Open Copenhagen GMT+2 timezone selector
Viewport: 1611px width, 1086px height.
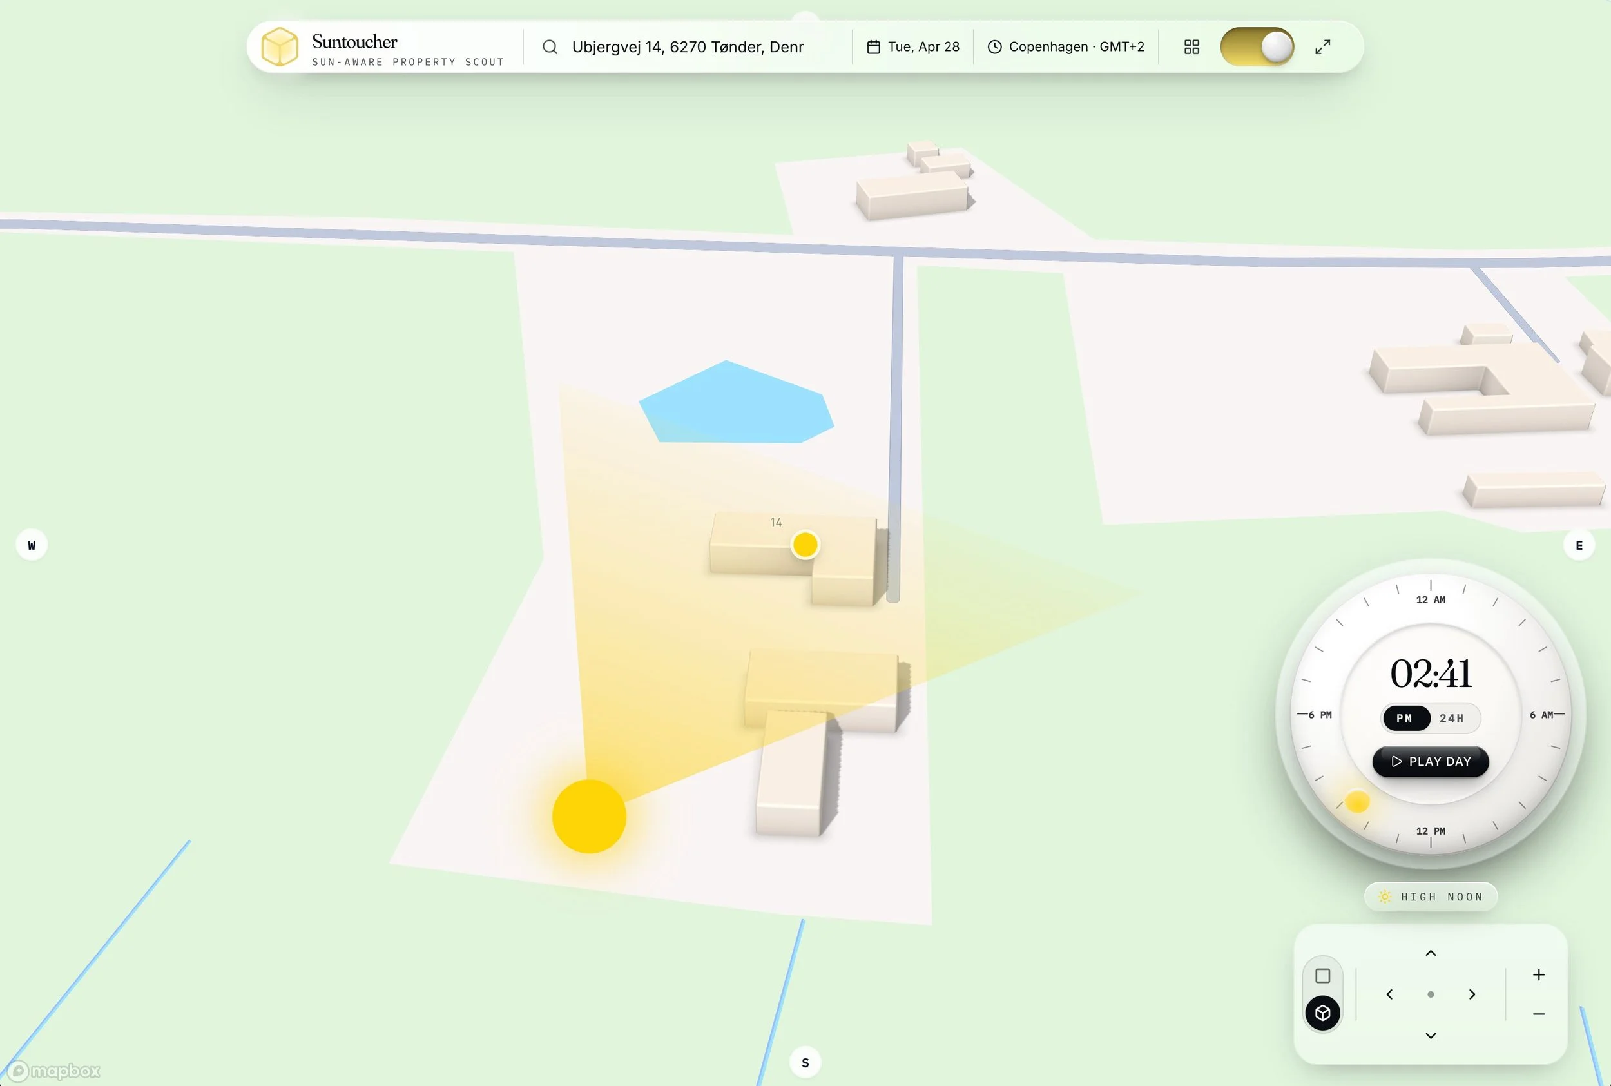[x=1066, y=46]
